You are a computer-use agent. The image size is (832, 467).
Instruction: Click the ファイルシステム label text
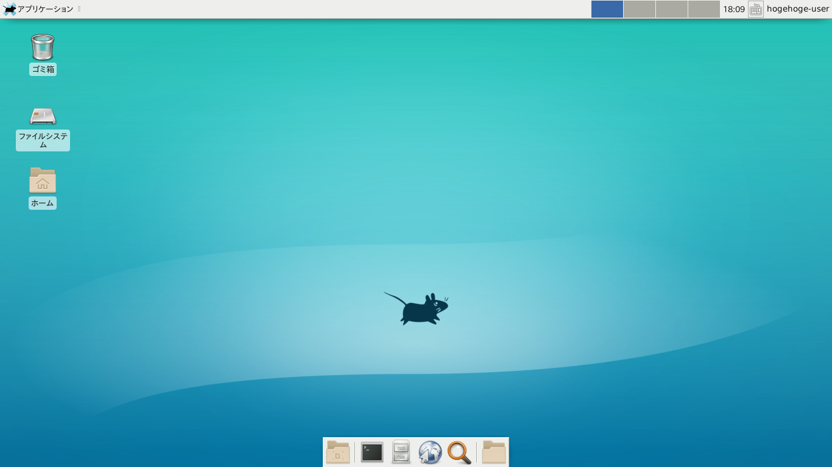[43, 140]
